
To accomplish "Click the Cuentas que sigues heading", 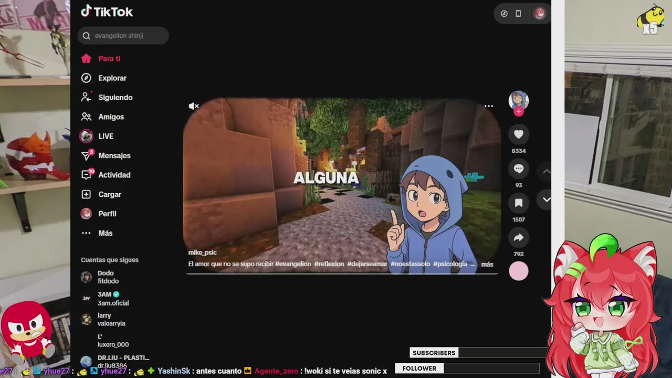I will pyautogui.click(x=110, y=260).
